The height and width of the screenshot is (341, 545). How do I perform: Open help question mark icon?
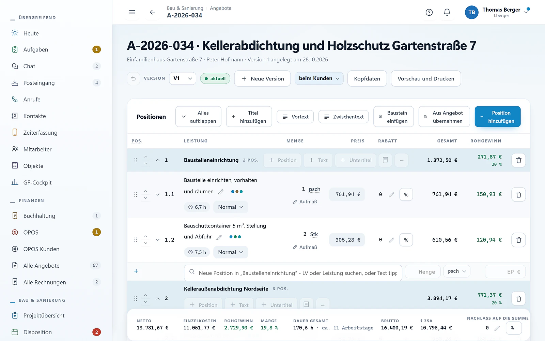(x=429, y=12)
